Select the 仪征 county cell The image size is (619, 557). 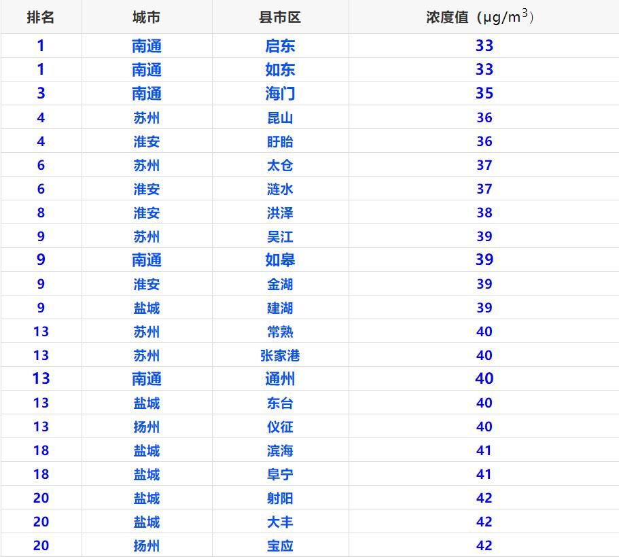tap(280, 427)
